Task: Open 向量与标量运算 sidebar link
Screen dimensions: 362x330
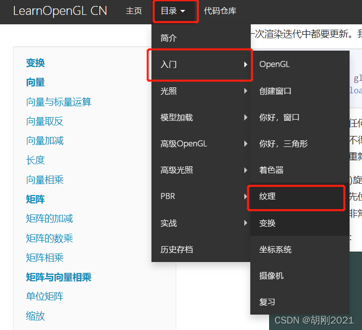Action: point(59,102)
